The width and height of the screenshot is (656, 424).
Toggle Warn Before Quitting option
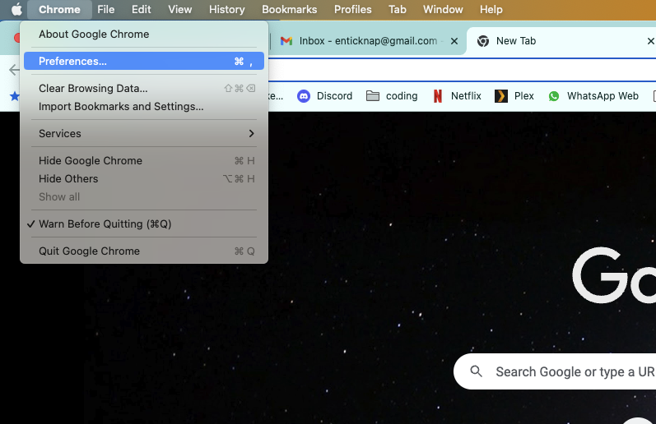click(x=144, y=224)
